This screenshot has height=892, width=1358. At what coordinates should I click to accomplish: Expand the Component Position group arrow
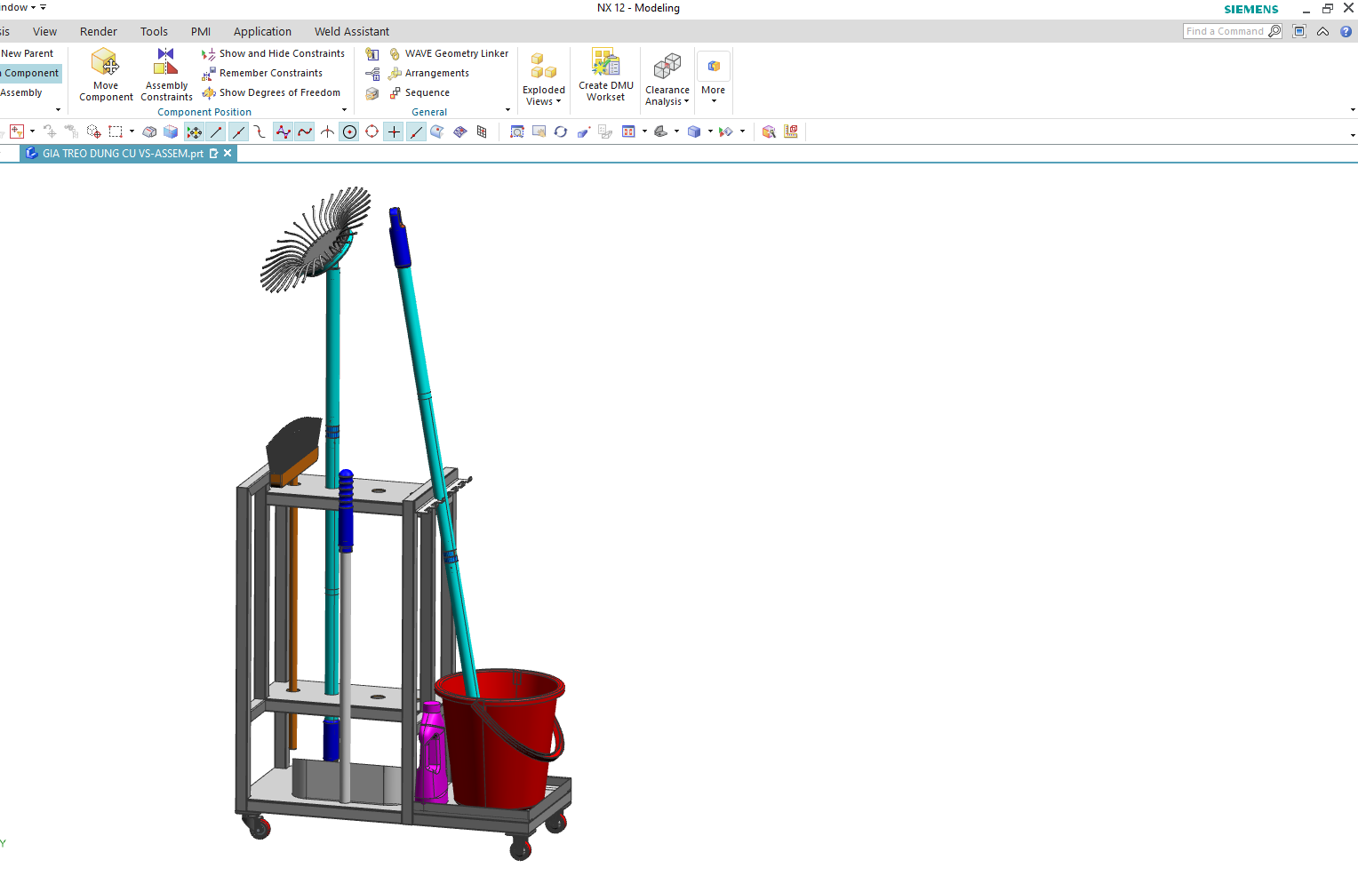pos(344,110)
